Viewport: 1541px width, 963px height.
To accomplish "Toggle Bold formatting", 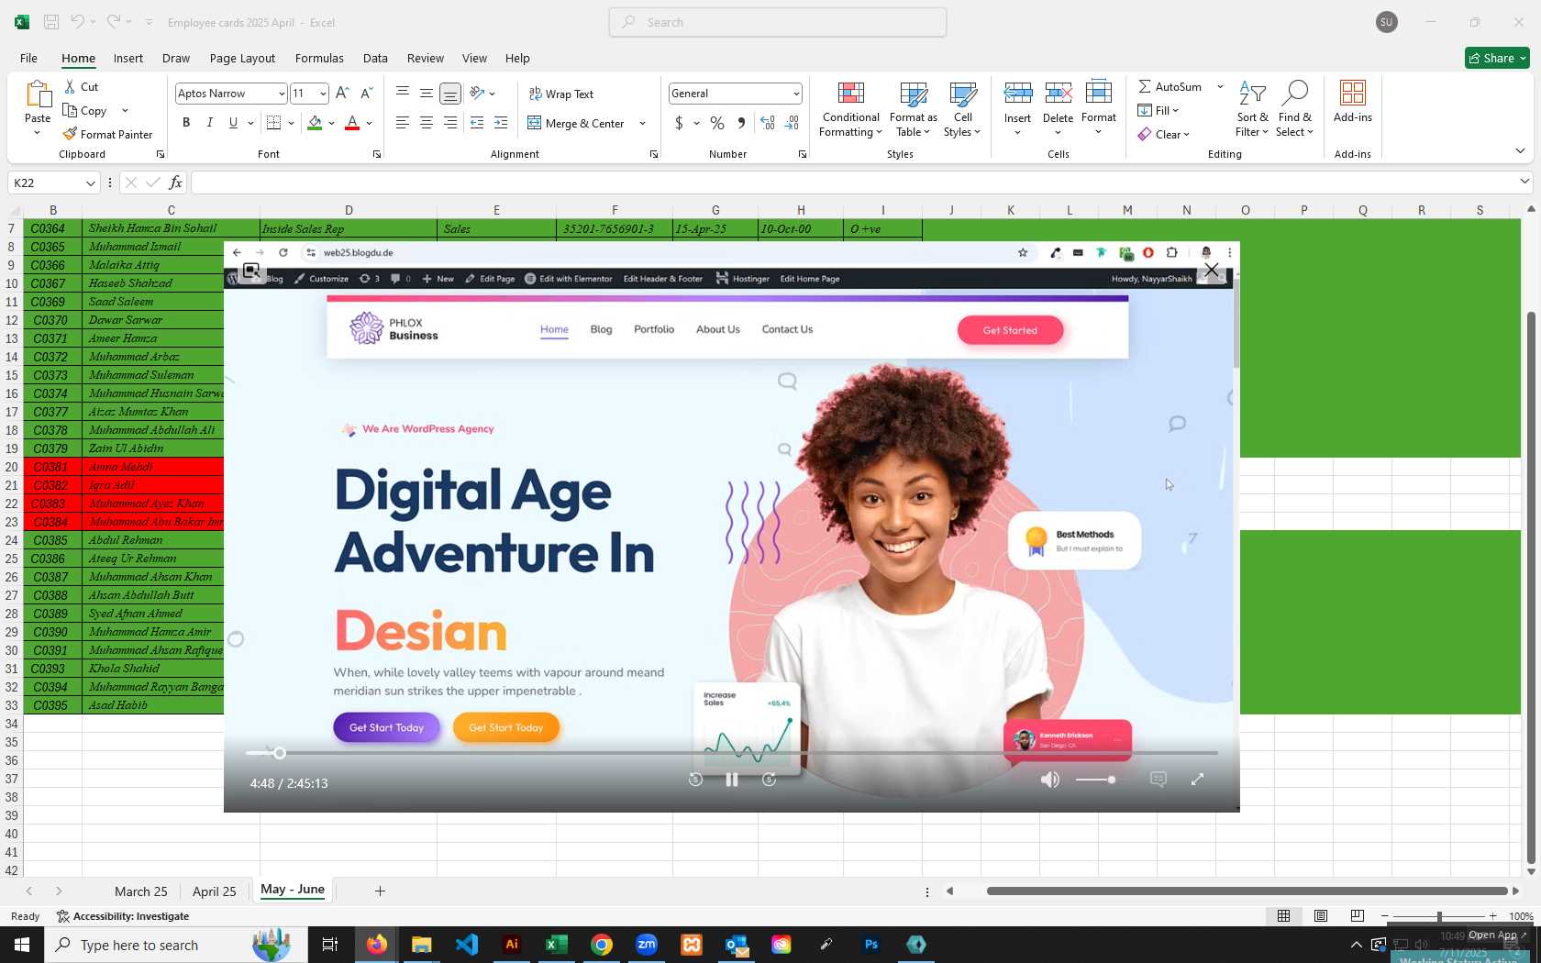I will tap(186, 123).
